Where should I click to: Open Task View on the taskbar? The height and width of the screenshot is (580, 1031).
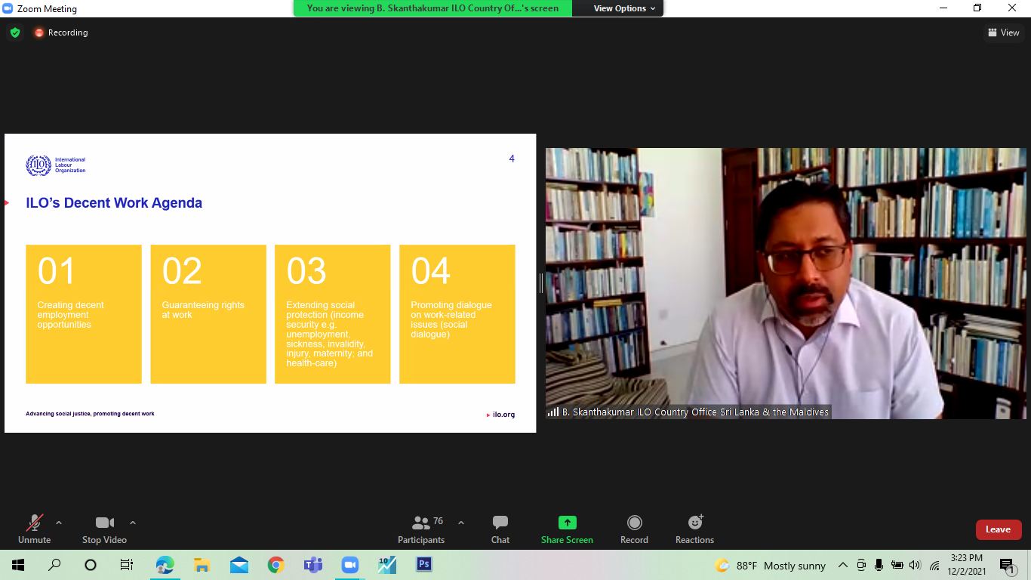tap(127, 565)
